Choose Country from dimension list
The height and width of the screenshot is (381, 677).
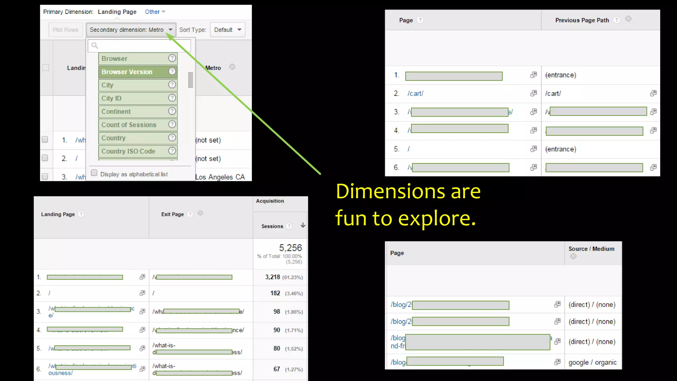pyautogui.click(x=138, y=138)
